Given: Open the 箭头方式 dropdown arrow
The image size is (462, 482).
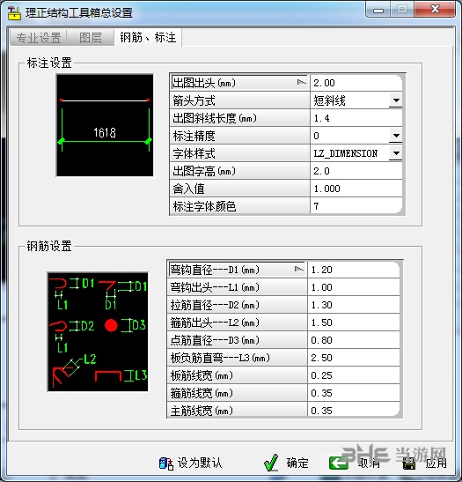Looking at the screenshot, I should click(x=396, y=100).
